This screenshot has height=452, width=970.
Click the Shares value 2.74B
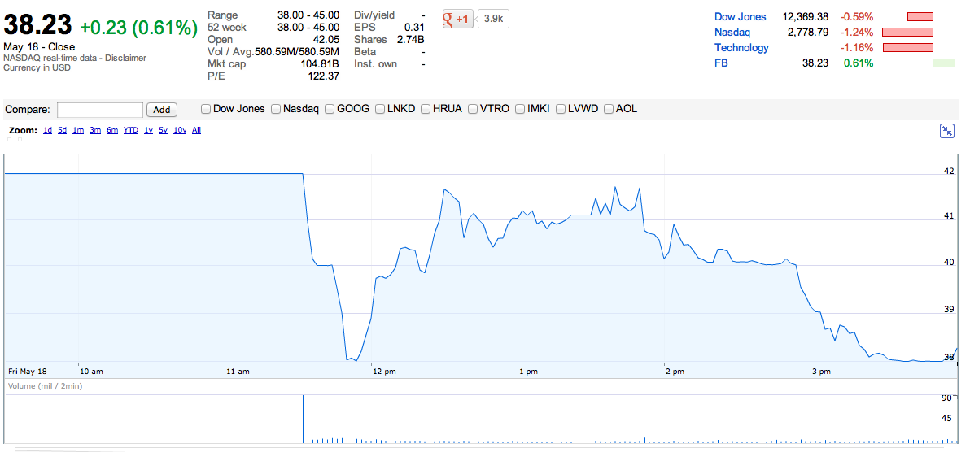[410, 40]
